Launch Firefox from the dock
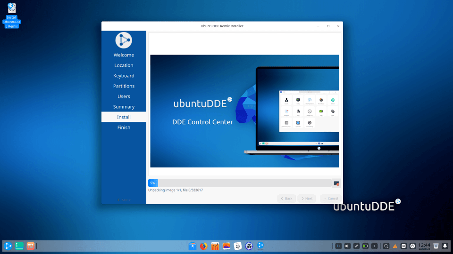Viewport: 453px width, 254px height. [204, 246]
